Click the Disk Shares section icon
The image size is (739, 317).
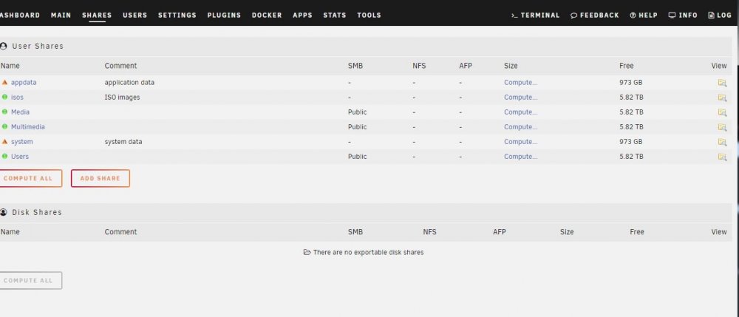tap(3, 212)
